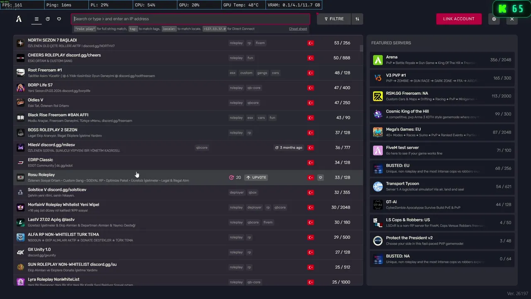531x299 pixels.
Task: Click the 'fivem' tag on LastV 27.02
Action: (268, 222)
